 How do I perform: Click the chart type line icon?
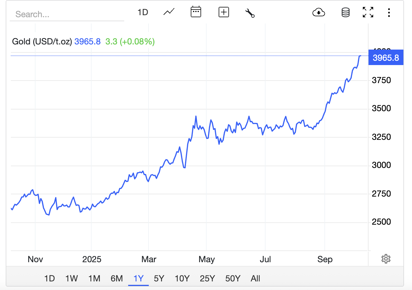169,12
